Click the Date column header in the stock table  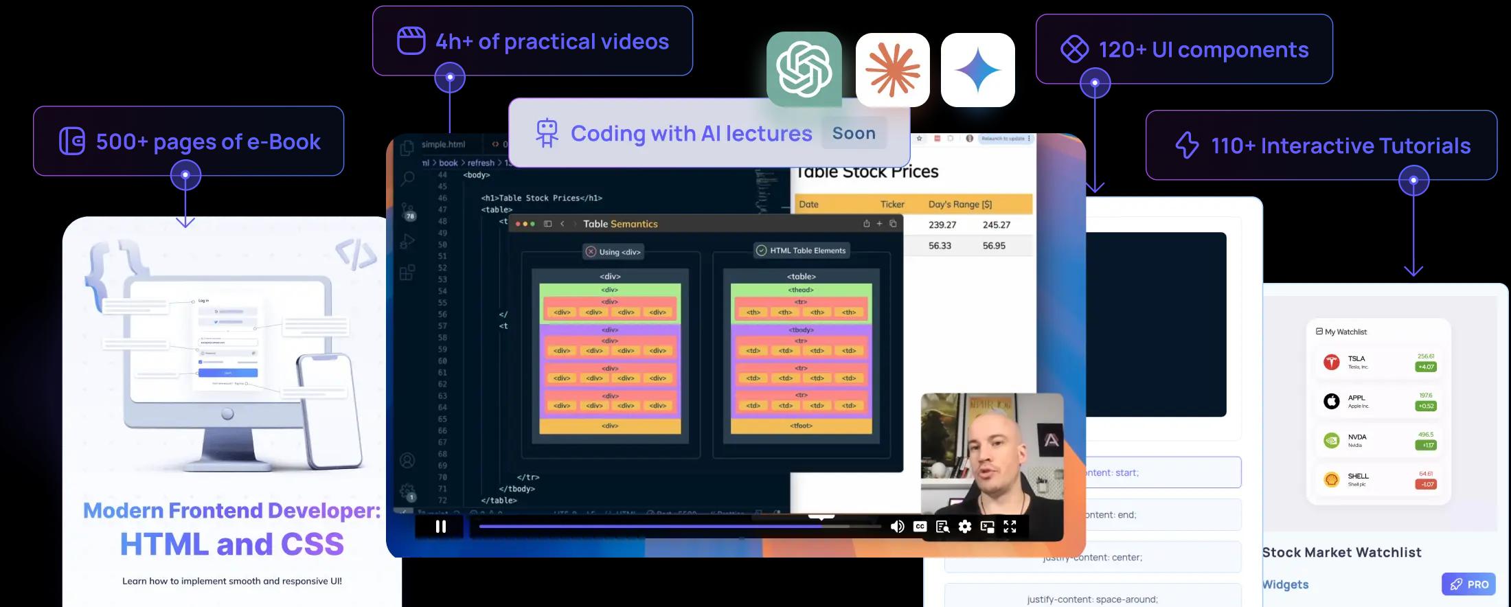[x=809, y=204]
